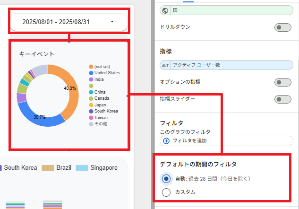Select the 国 dimension chip

(x=226, y=10)
